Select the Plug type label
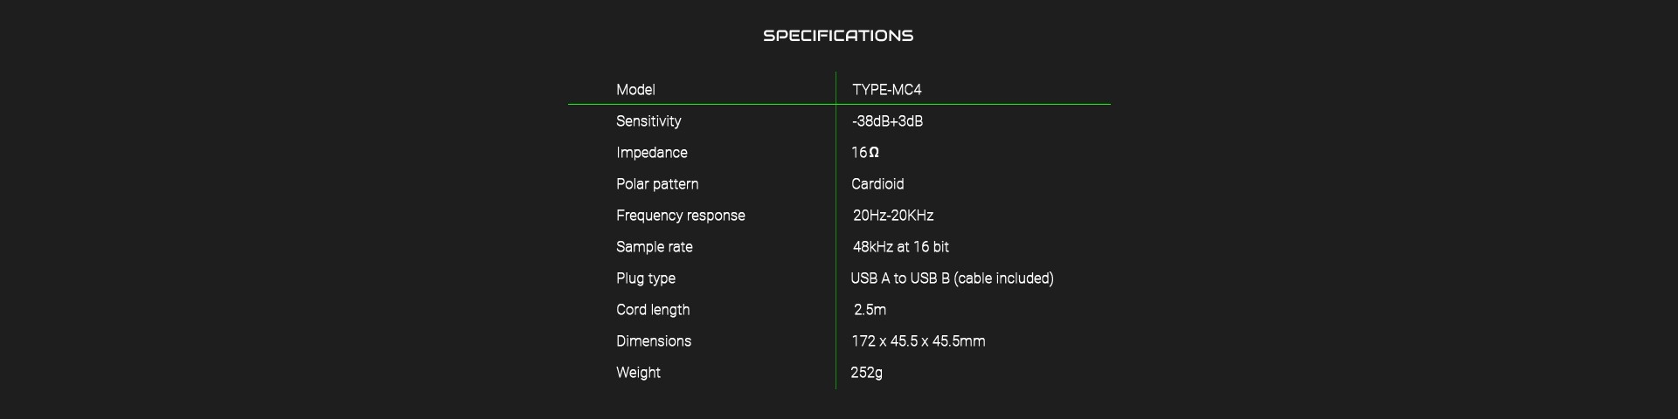Screen dimensions: 1678x419 click(x=646, y=278)
